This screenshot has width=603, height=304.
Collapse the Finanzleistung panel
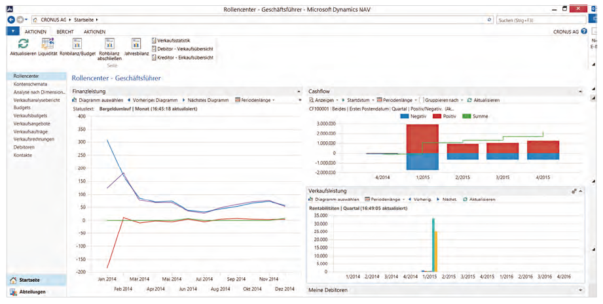(299, 92)
